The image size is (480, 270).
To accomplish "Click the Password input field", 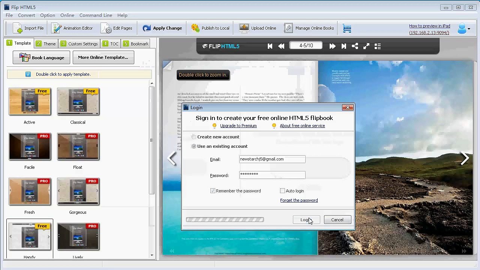I will (x=272, y=175).
